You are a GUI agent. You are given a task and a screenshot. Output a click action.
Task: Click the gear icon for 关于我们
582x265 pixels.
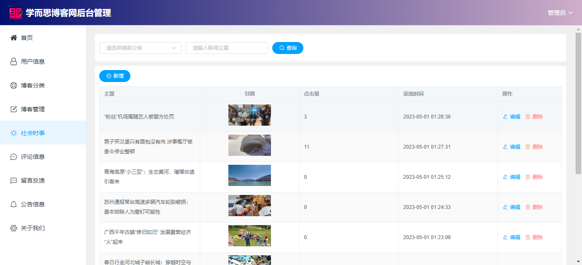pos(14,228)
